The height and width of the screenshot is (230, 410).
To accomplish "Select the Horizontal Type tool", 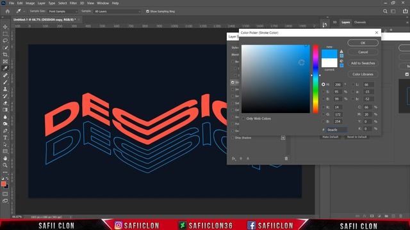I will coord(5,137).
